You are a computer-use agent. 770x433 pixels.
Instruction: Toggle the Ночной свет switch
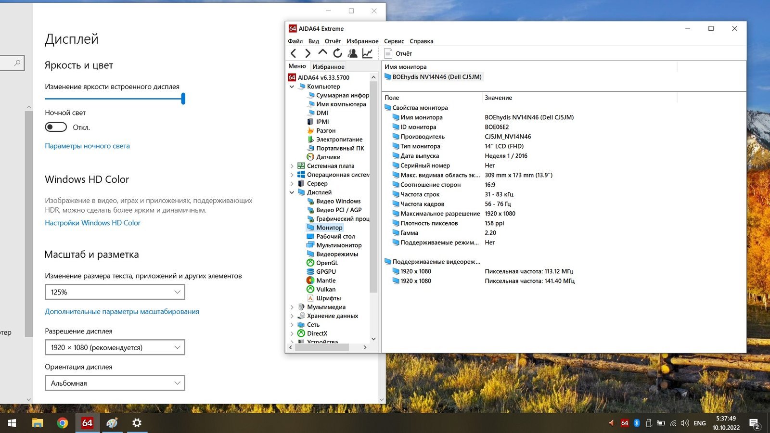56,127
